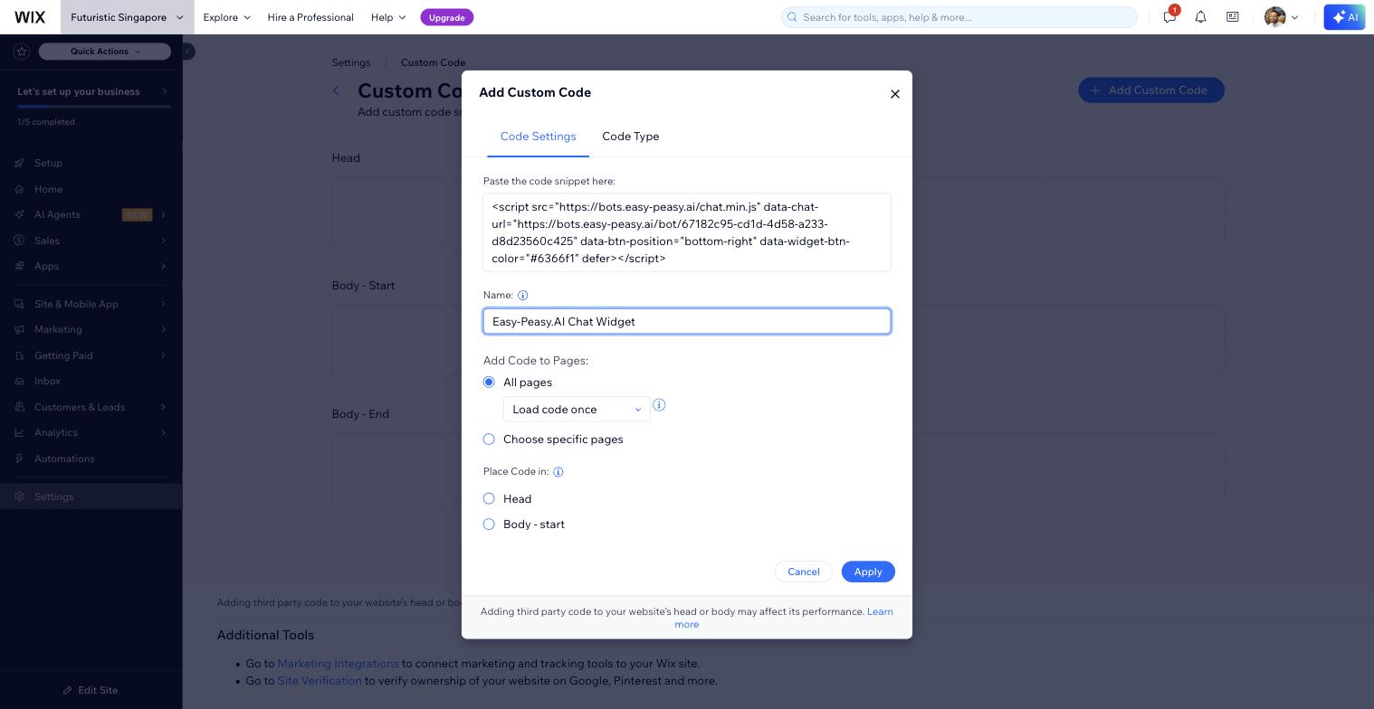Open Hire a Professional menu item

(310, 17)
